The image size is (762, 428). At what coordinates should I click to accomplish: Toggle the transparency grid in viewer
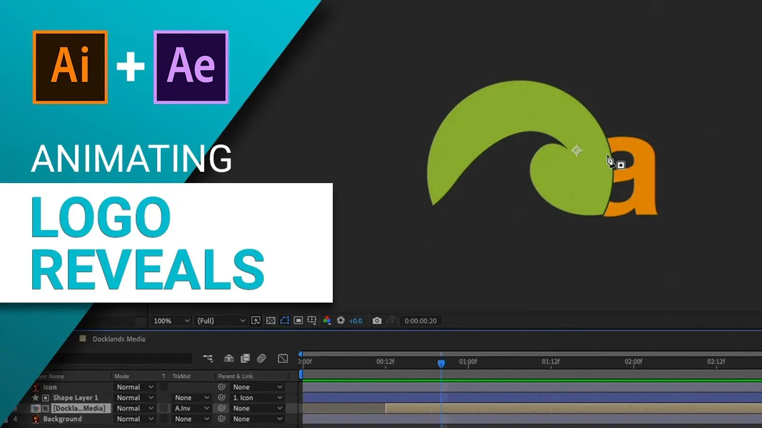[x=270, y=320]
